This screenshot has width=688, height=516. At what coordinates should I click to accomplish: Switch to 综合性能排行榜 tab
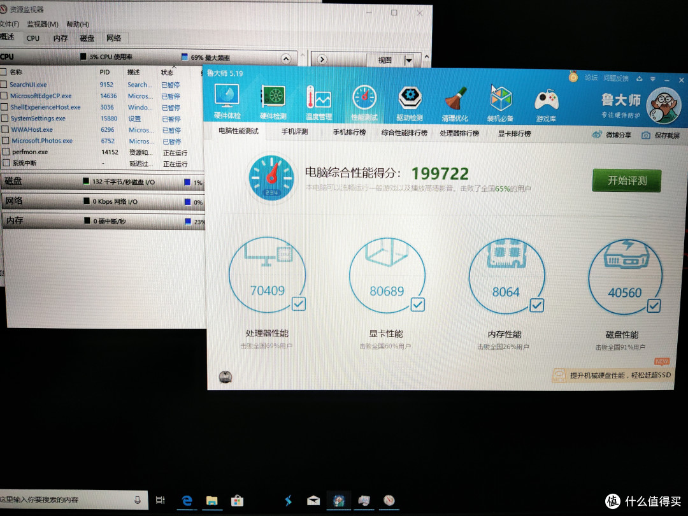tap(404, 133)
